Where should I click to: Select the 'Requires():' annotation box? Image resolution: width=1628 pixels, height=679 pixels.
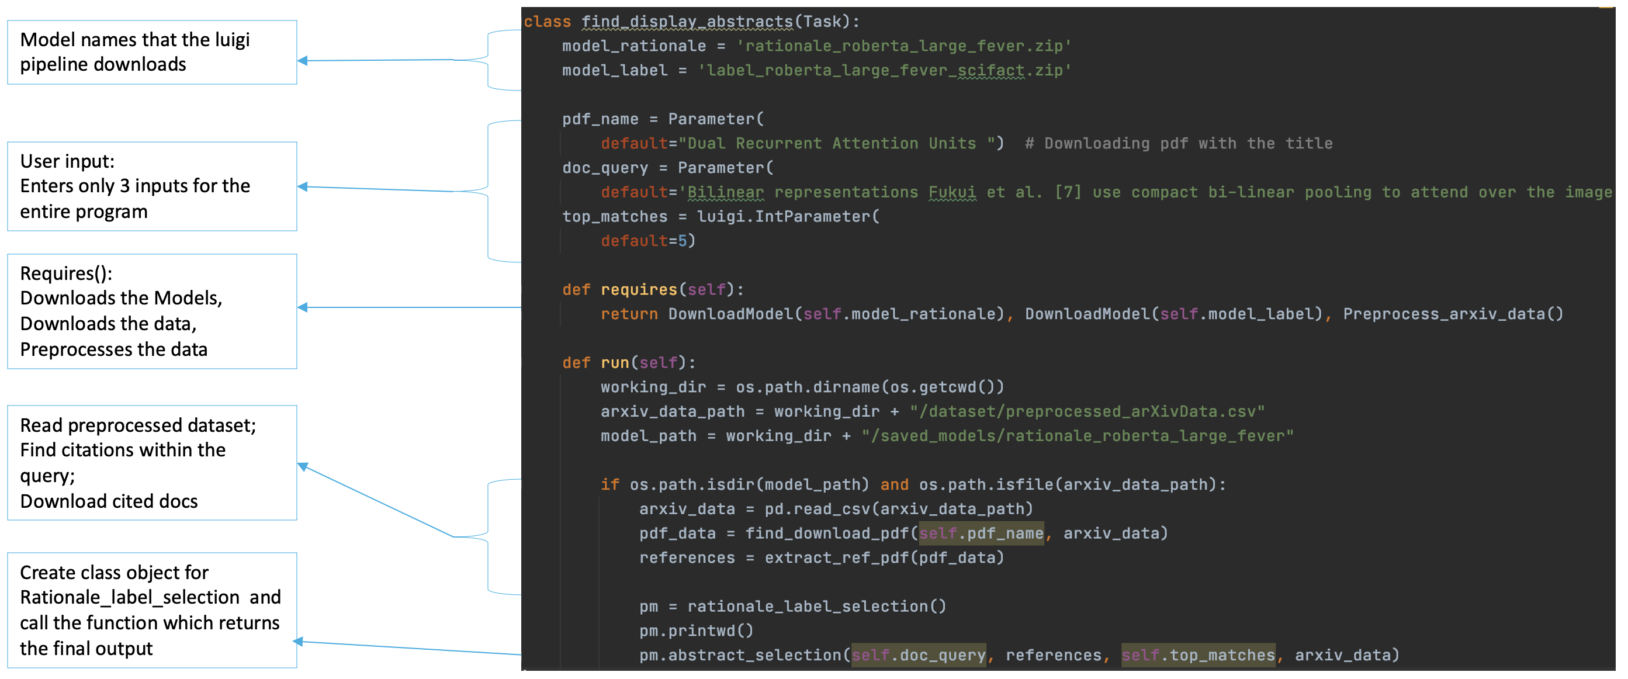pyautogui.click(x=152, y=311)
